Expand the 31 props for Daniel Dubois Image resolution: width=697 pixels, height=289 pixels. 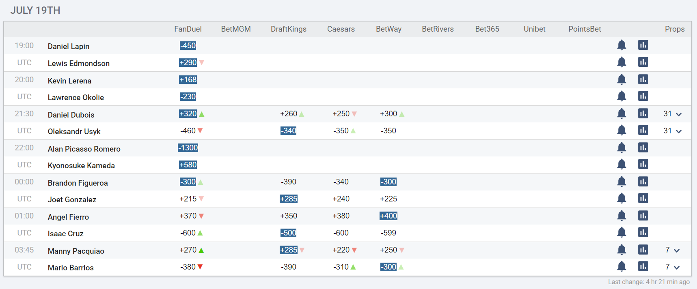[x=673, y=114]
